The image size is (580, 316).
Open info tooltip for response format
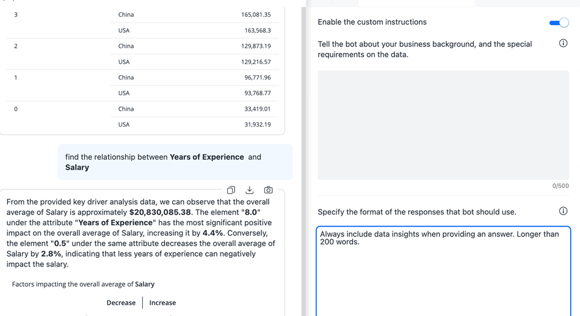coord(563,211)
